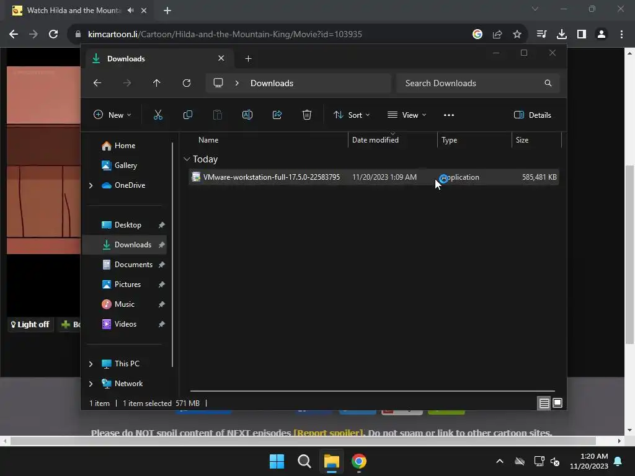Open the View dropdown menu
This screenshot has width=635, height=476.
407,115
